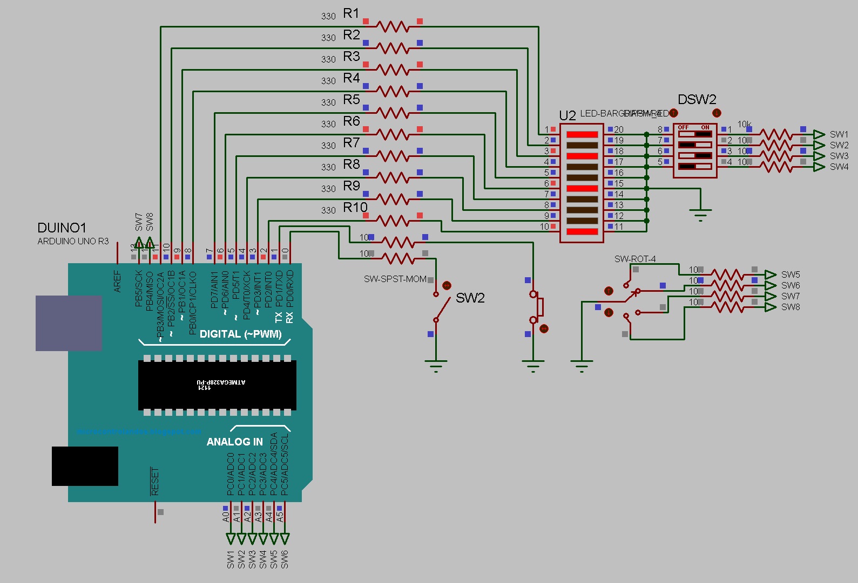858x583 pixels.
Task: Click the SW-SPST-MOM label
Action: [x=395, y=279]
